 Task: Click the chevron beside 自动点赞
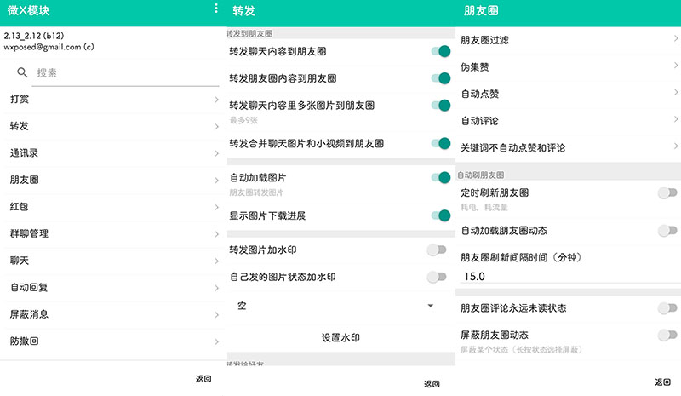point(676,93)
